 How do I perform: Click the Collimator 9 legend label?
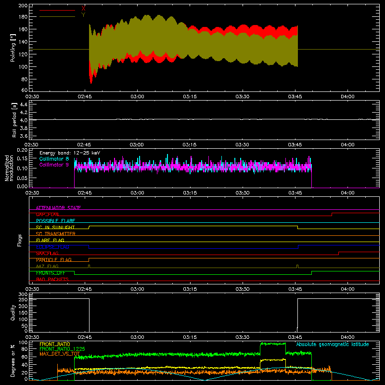point(54,165)
